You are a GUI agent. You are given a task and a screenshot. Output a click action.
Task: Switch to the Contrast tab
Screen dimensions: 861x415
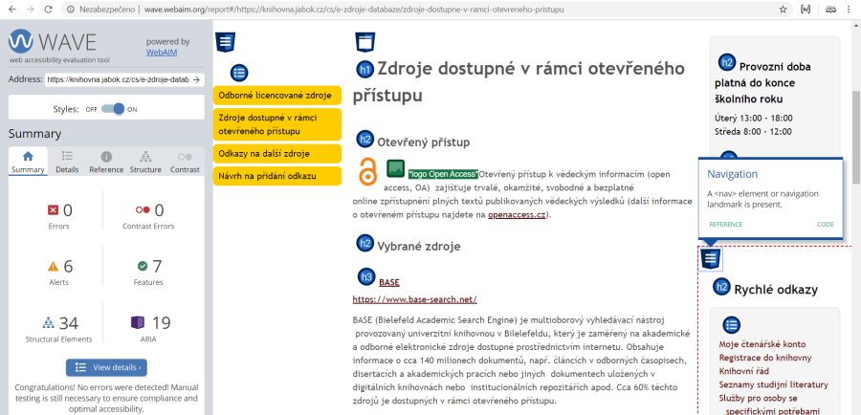point(185,162)
